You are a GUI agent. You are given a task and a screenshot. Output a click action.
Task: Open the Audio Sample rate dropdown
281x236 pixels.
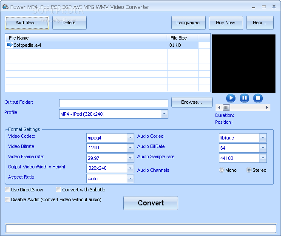pyautogui.click(x=263, y=158)
